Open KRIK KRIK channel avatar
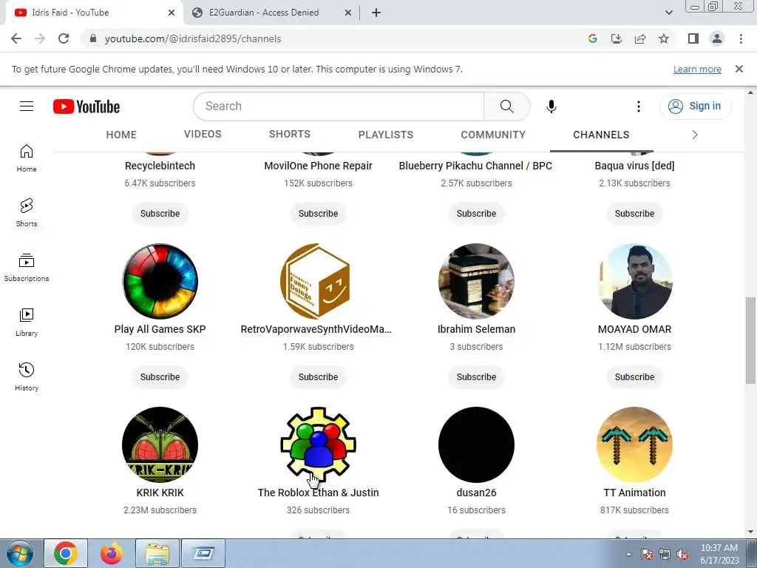757x568 pixels. [160, 444]
